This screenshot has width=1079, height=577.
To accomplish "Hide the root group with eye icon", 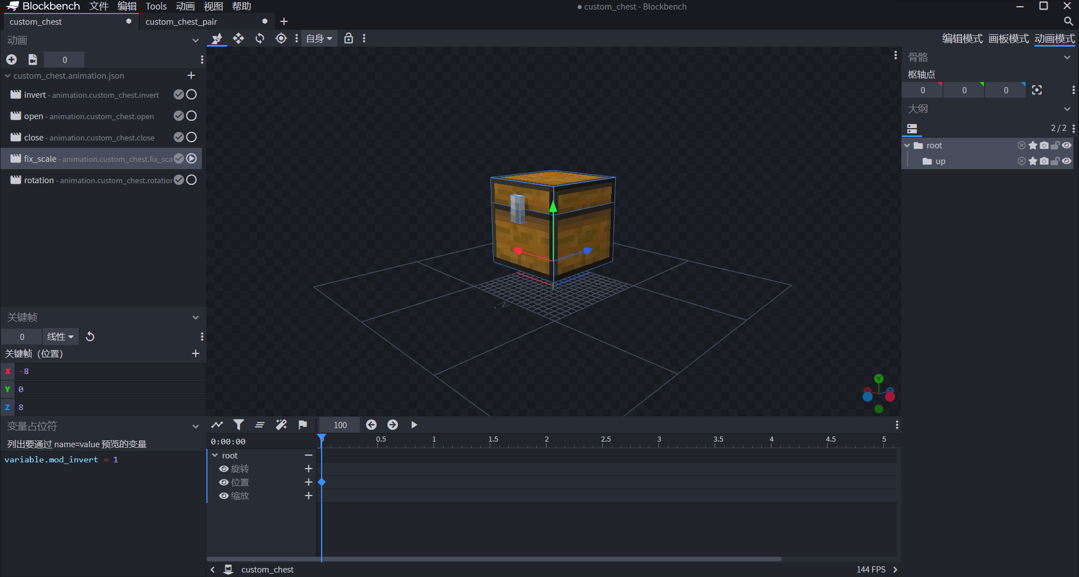I will [1067, 146].
